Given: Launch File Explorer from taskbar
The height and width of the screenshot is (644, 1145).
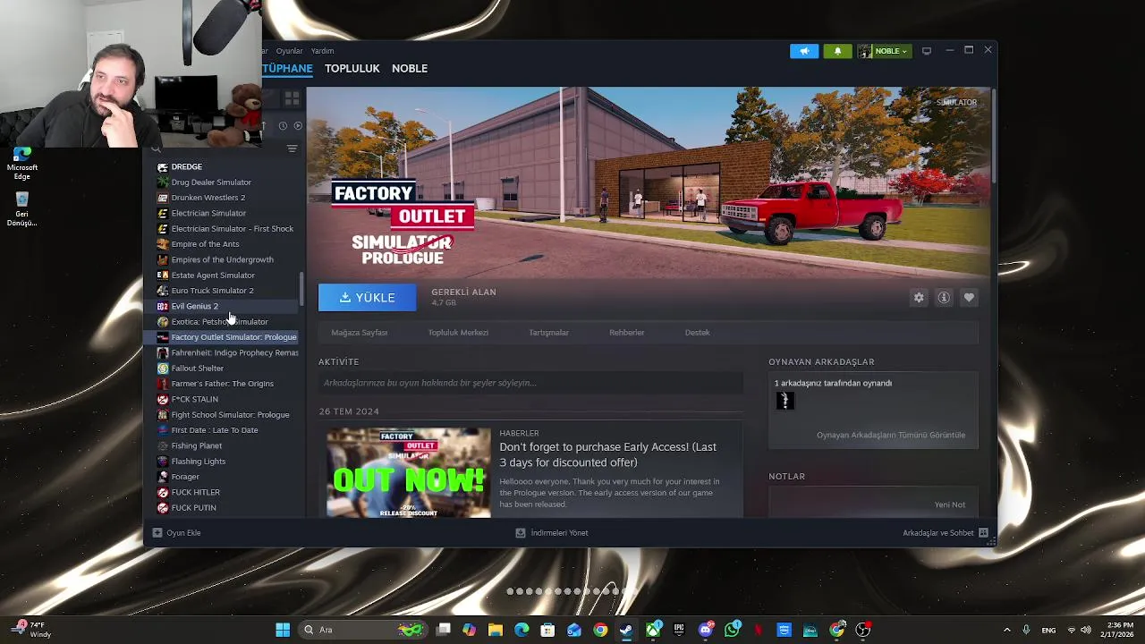Looking at the screenshot, I should pos(495,630).
